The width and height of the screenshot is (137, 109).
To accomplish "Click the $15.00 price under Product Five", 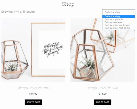I will click(33, 94).
